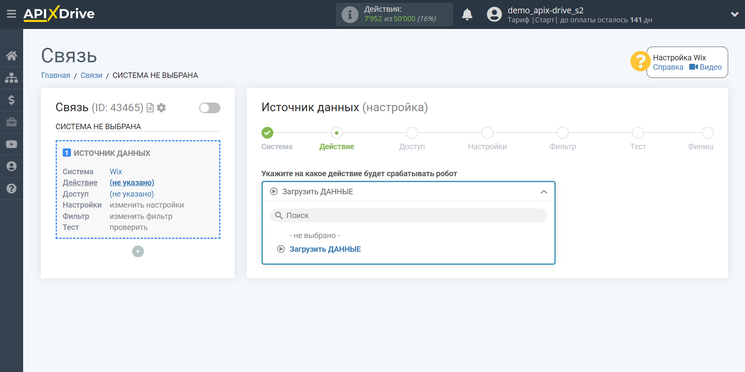Collapse the Загрузить ДАННЫЕ dropdown
The height and width of the screenshot is (372, 745).
pyautogui.click(x=408, y=191)
